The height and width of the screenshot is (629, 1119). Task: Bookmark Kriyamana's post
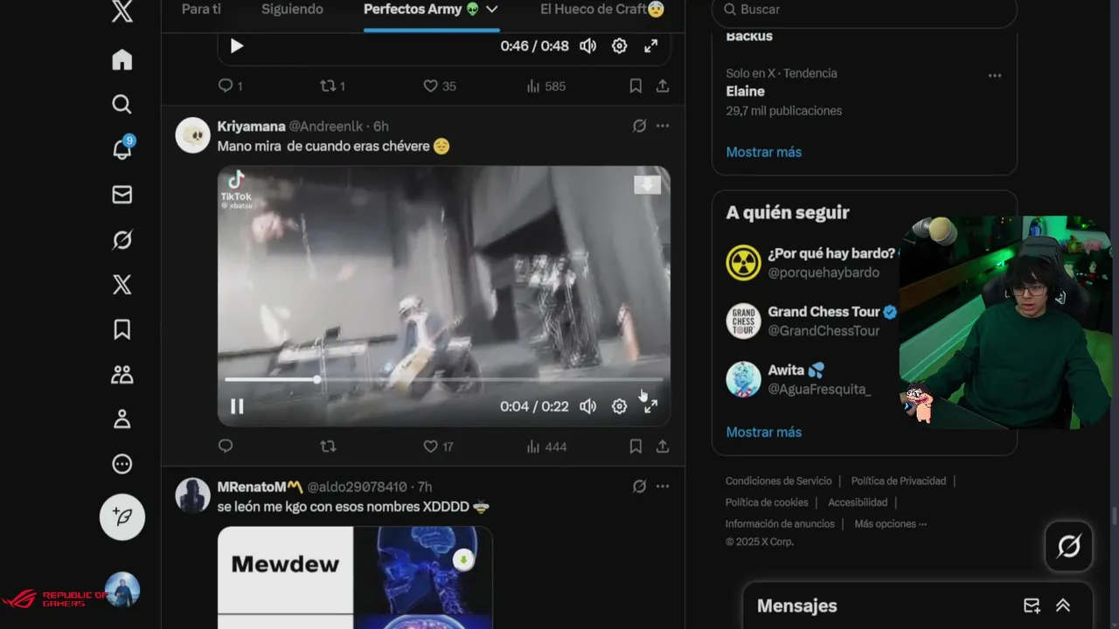click(636, 446)
